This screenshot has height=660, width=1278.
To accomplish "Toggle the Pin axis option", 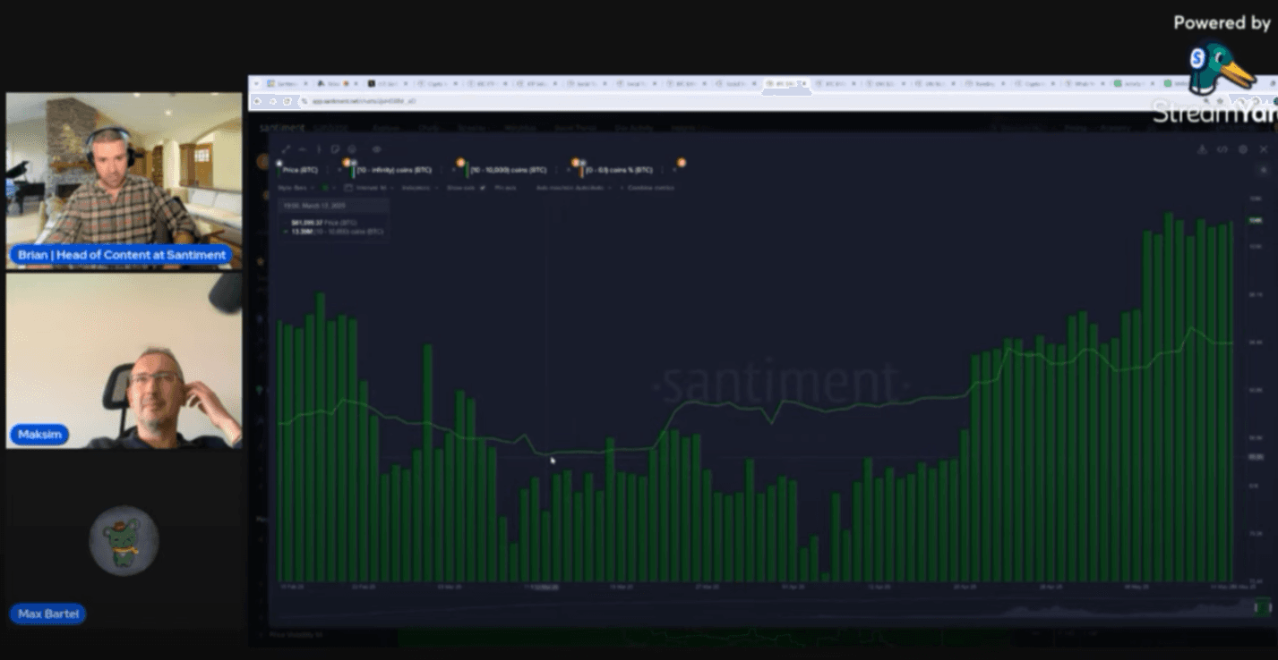I will point(506,188).
